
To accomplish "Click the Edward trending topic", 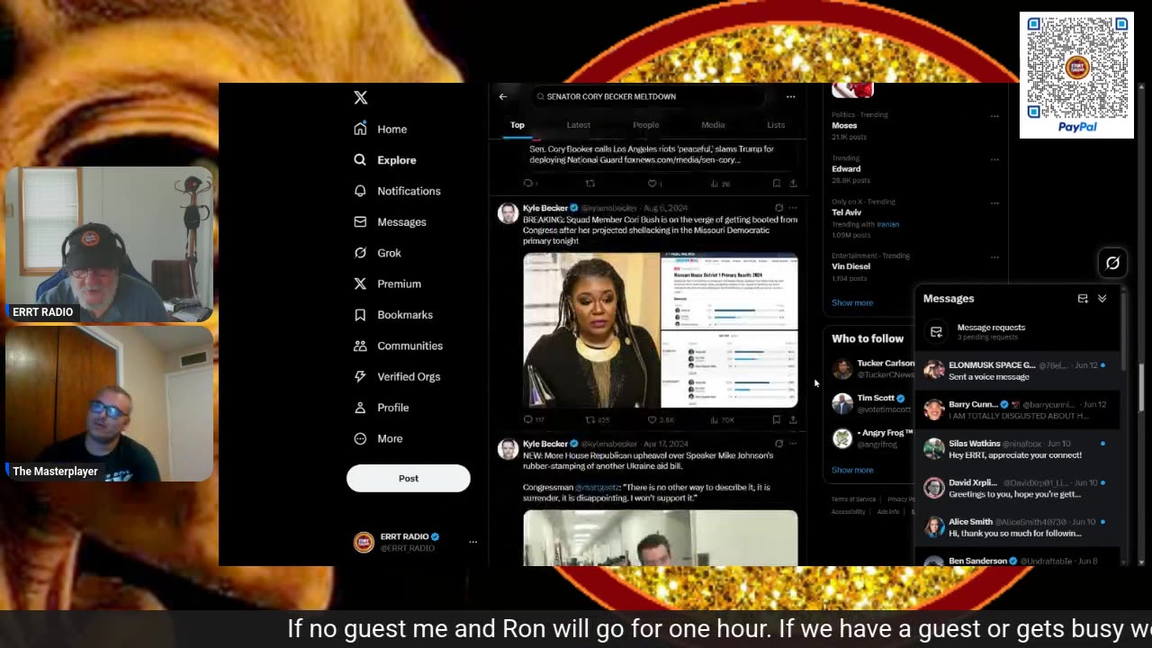I will [846, 168].
